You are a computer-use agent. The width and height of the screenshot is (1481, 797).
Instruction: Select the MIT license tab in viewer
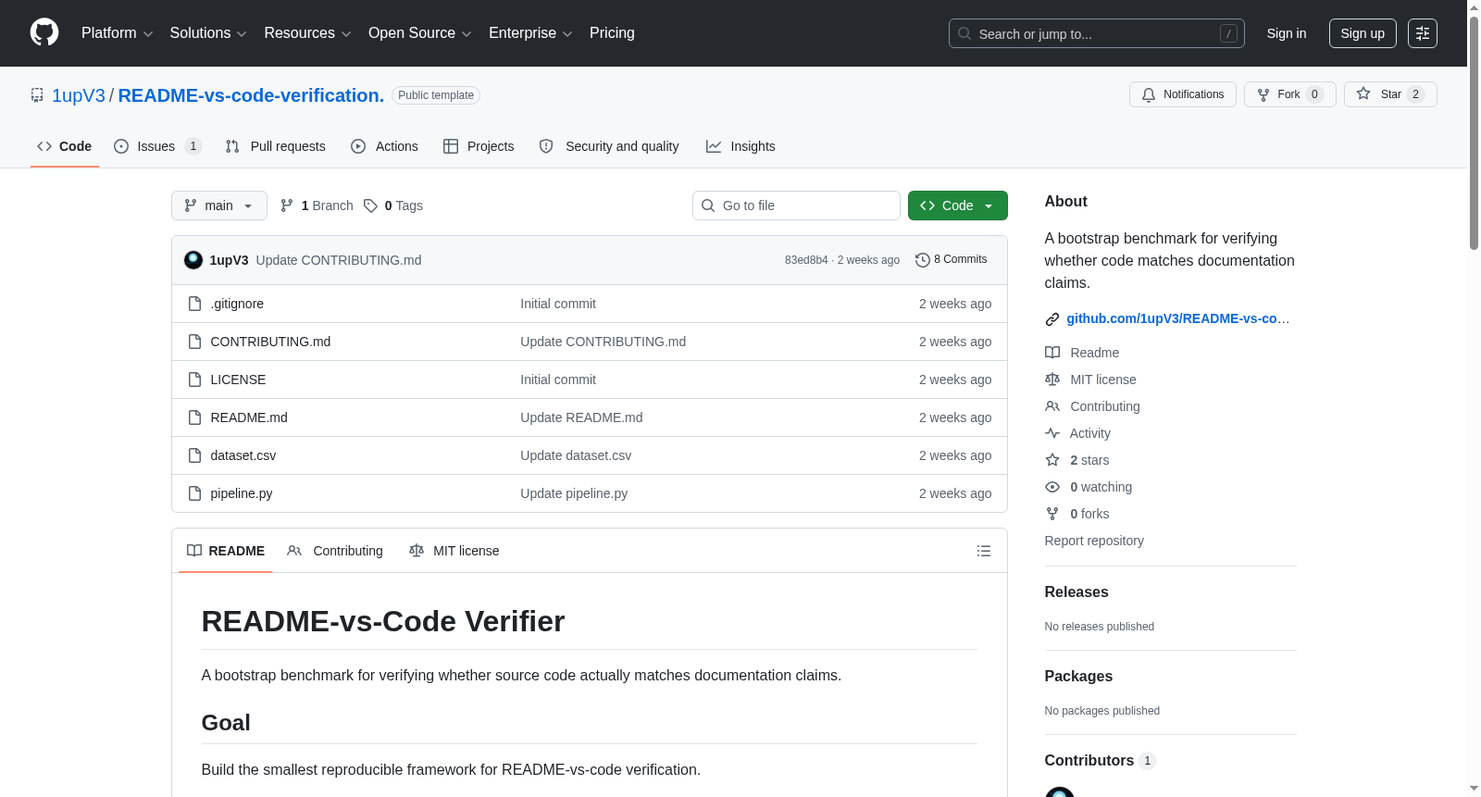(454, 551)
